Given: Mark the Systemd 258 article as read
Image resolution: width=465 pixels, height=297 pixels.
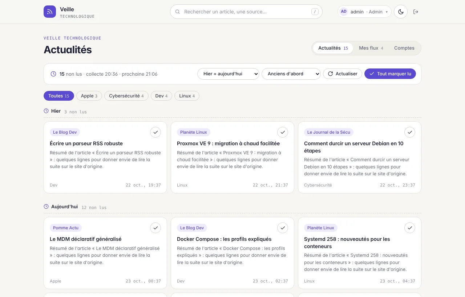Looking at the screenshot, I should (410, 228).
